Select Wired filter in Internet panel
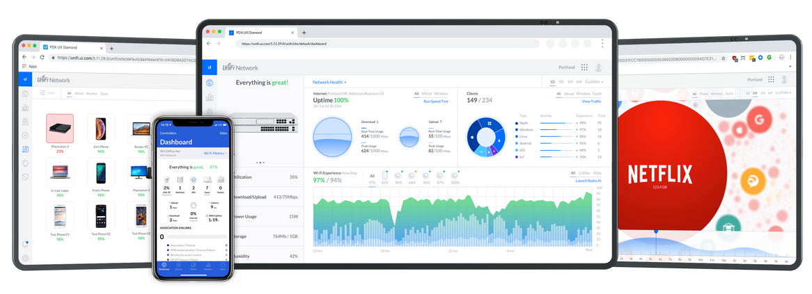Screen dimensions: 812x294 (x=427, y=94)
